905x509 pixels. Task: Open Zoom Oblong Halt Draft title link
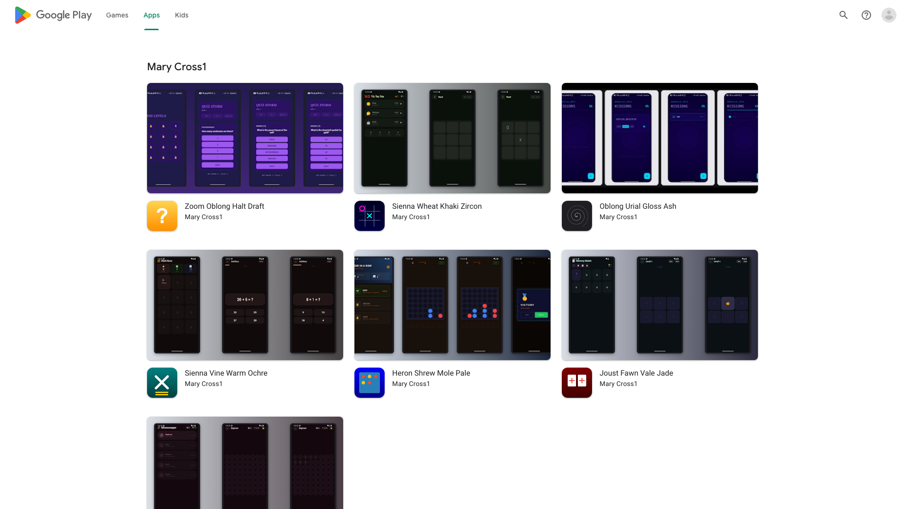click(224, 206)
